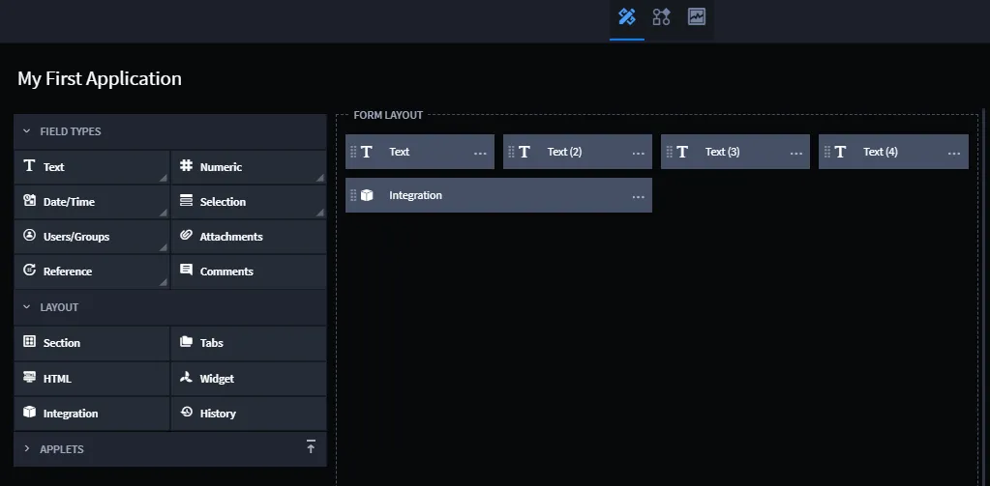The width and height of the screenshot is (990, 486).
Task: Click the Widget label under Layout
Action: 217,378
